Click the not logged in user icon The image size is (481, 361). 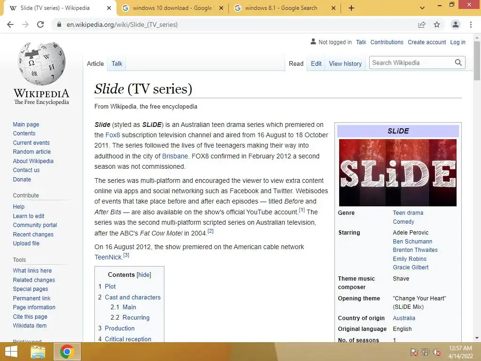click(313, 41)
